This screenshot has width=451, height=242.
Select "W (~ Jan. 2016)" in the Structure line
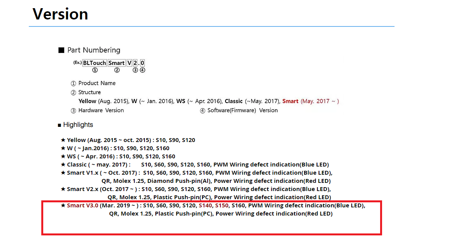tap(152, 101)
